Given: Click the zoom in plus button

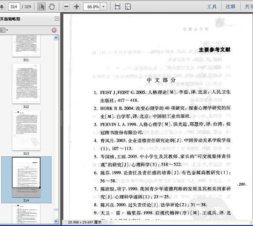Looking at the screenshot, I should tap(77, 6).
